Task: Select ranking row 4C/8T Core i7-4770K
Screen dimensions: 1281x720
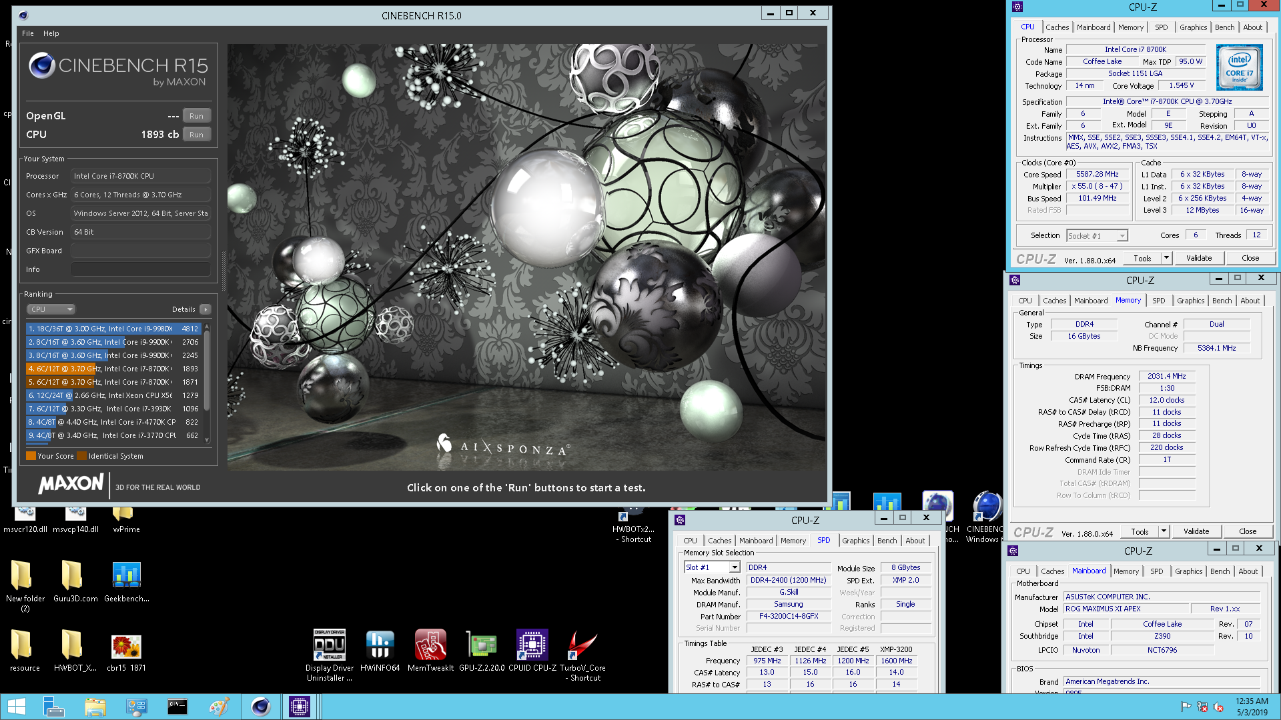Action: [113, 422]
